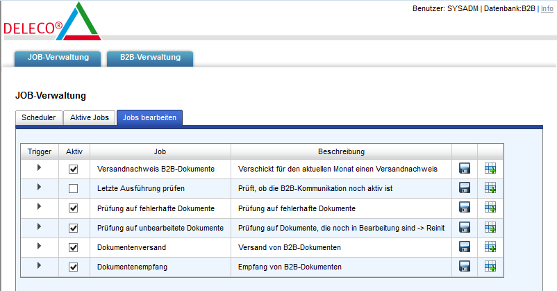
Task: Click grid-add icon in Letzte Ausführung prüfen row
Action: pyautogui.click(x=490, y=188)
